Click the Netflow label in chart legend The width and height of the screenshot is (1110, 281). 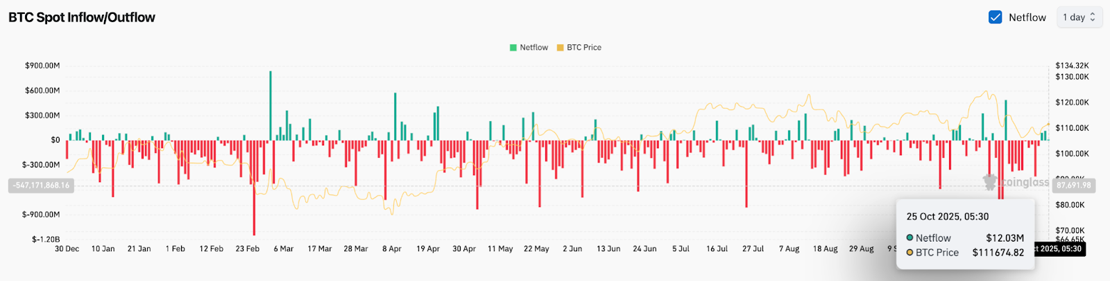533,48
